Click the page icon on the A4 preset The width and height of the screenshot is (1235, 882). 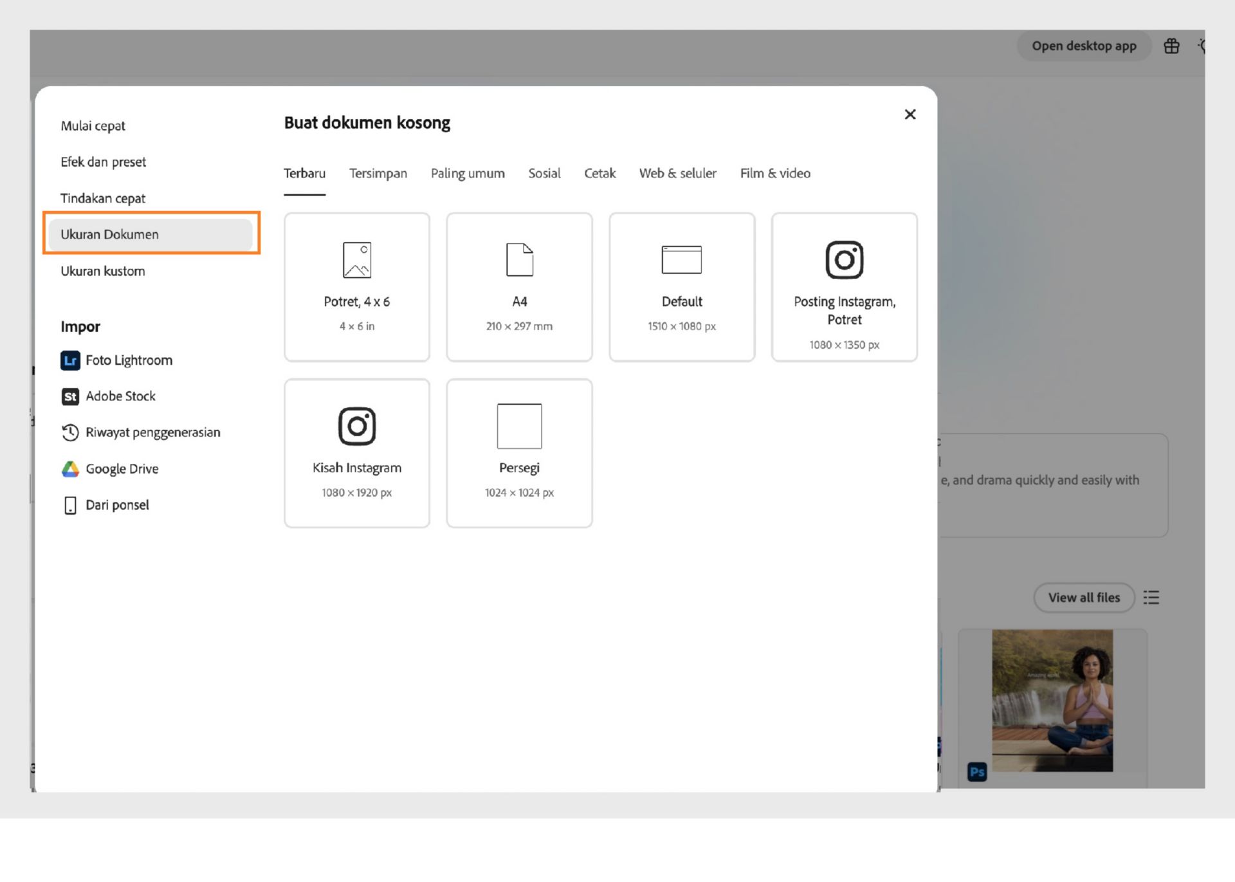520,260
